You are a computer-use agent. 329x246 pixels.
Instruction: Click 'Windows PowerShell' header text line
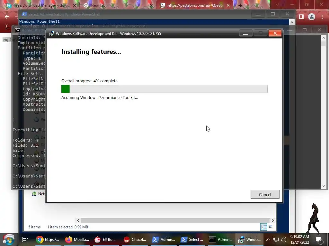coord(40,21)
